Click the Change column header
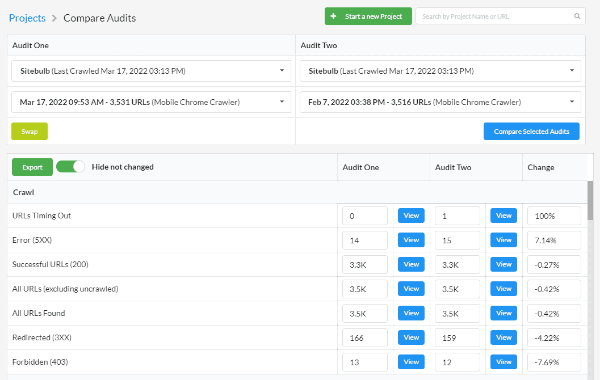Screen dimensions: 600x380 (541, 167)
